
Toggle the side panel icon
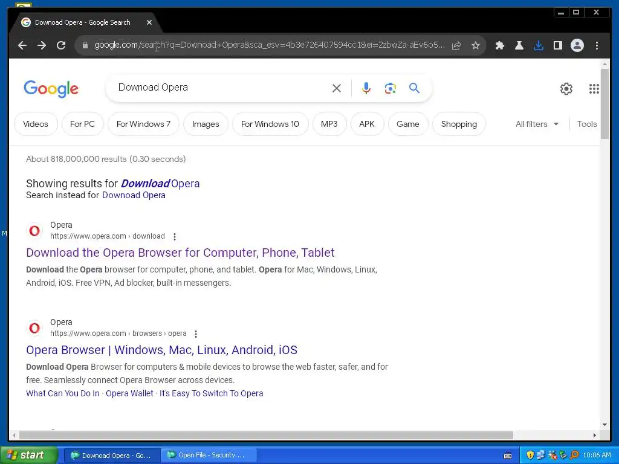coord(558,45)
